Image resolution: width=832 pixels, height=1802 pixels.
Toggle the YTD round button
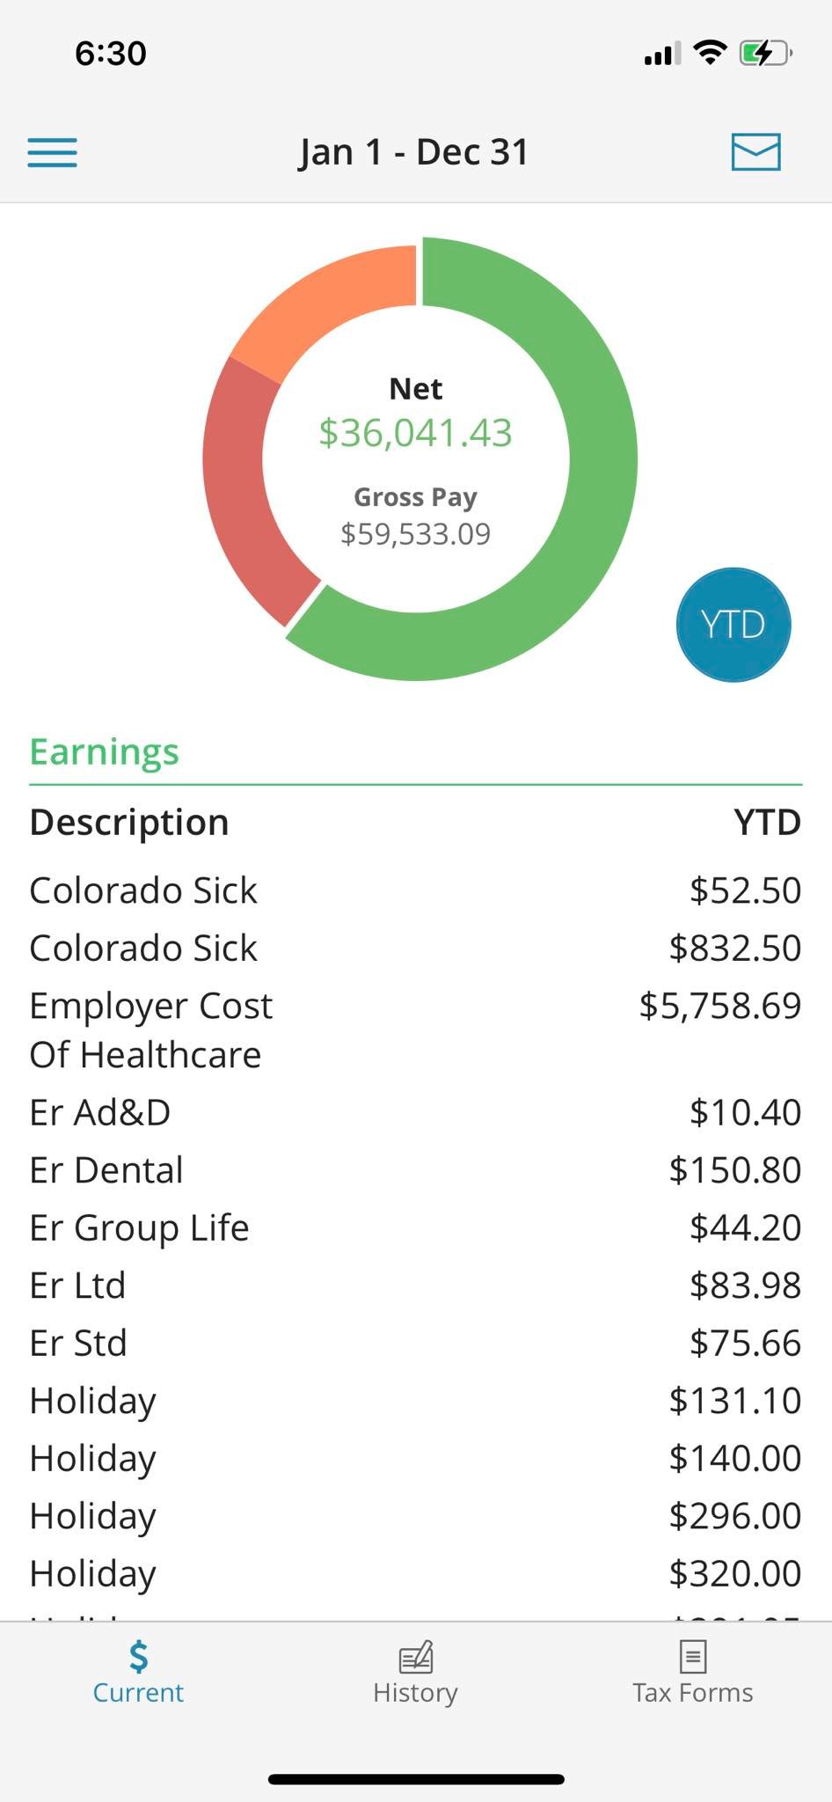pyautogui.click(x=733, y=625)
